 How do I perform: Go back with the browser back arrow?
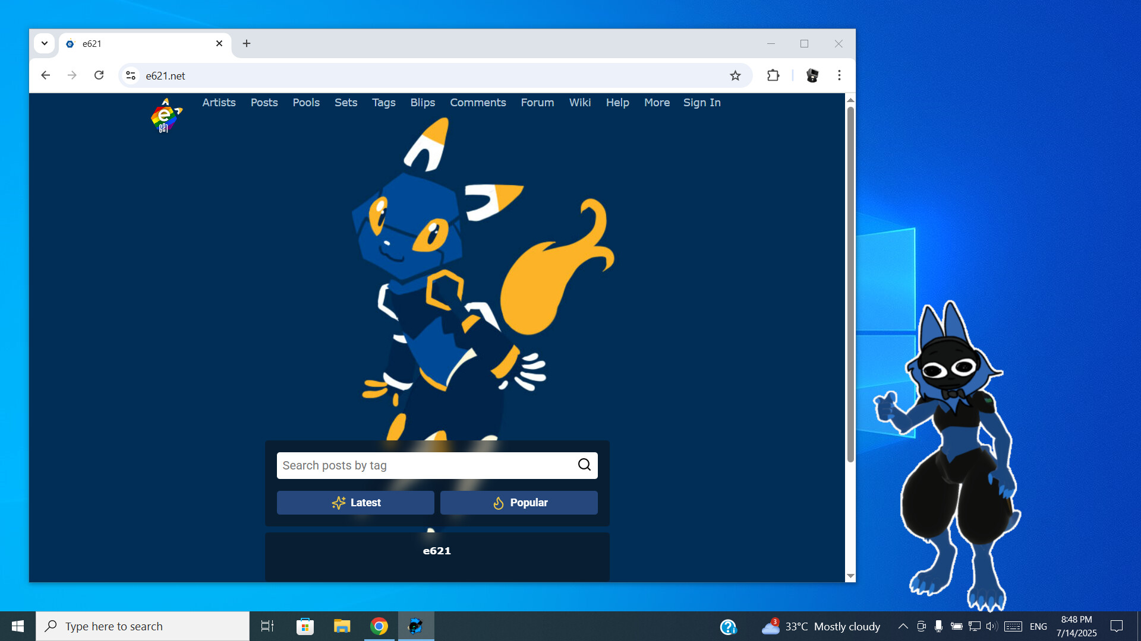46,75
